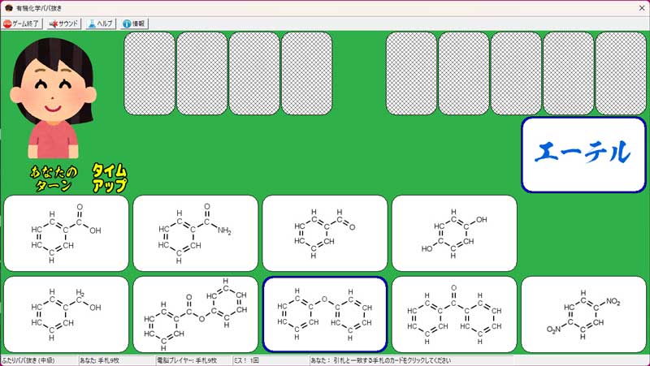Image resolution: width=650 pixels, height=366 pixels.
Task: Select the benzamide card with NH2
Action: [x=195, y=233]
